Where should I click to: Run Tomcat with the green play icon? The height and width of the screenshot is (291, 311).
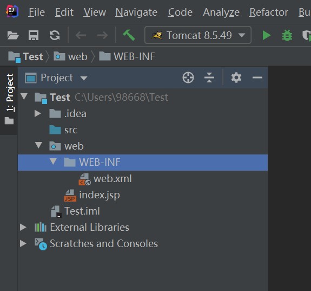pos(267,35)
